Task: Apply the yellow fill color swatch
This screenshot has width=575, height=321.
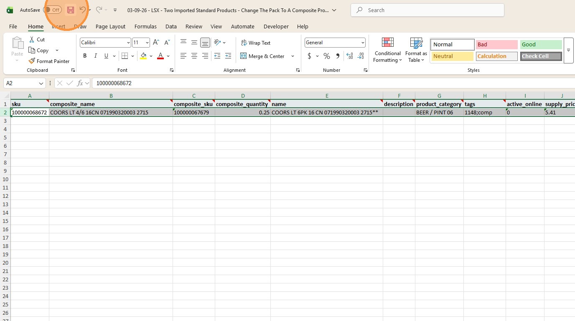Action: point(143,56)
